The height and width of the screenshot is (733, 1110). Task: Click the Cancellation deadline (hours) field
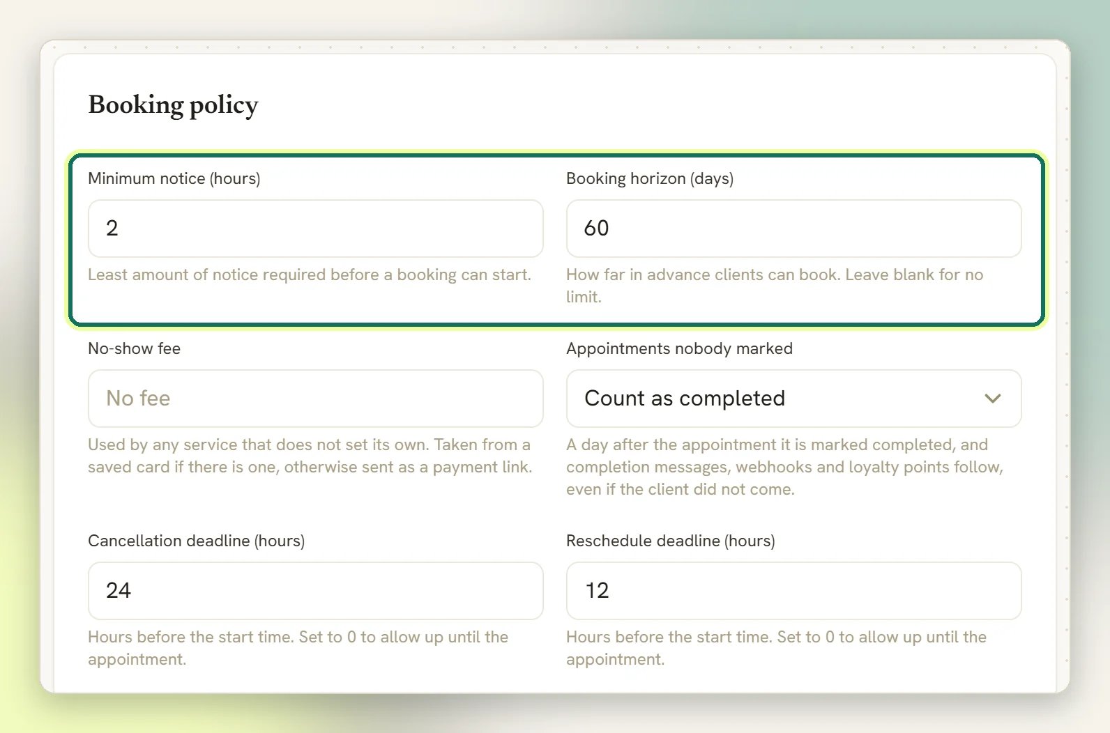pos(315,591)
